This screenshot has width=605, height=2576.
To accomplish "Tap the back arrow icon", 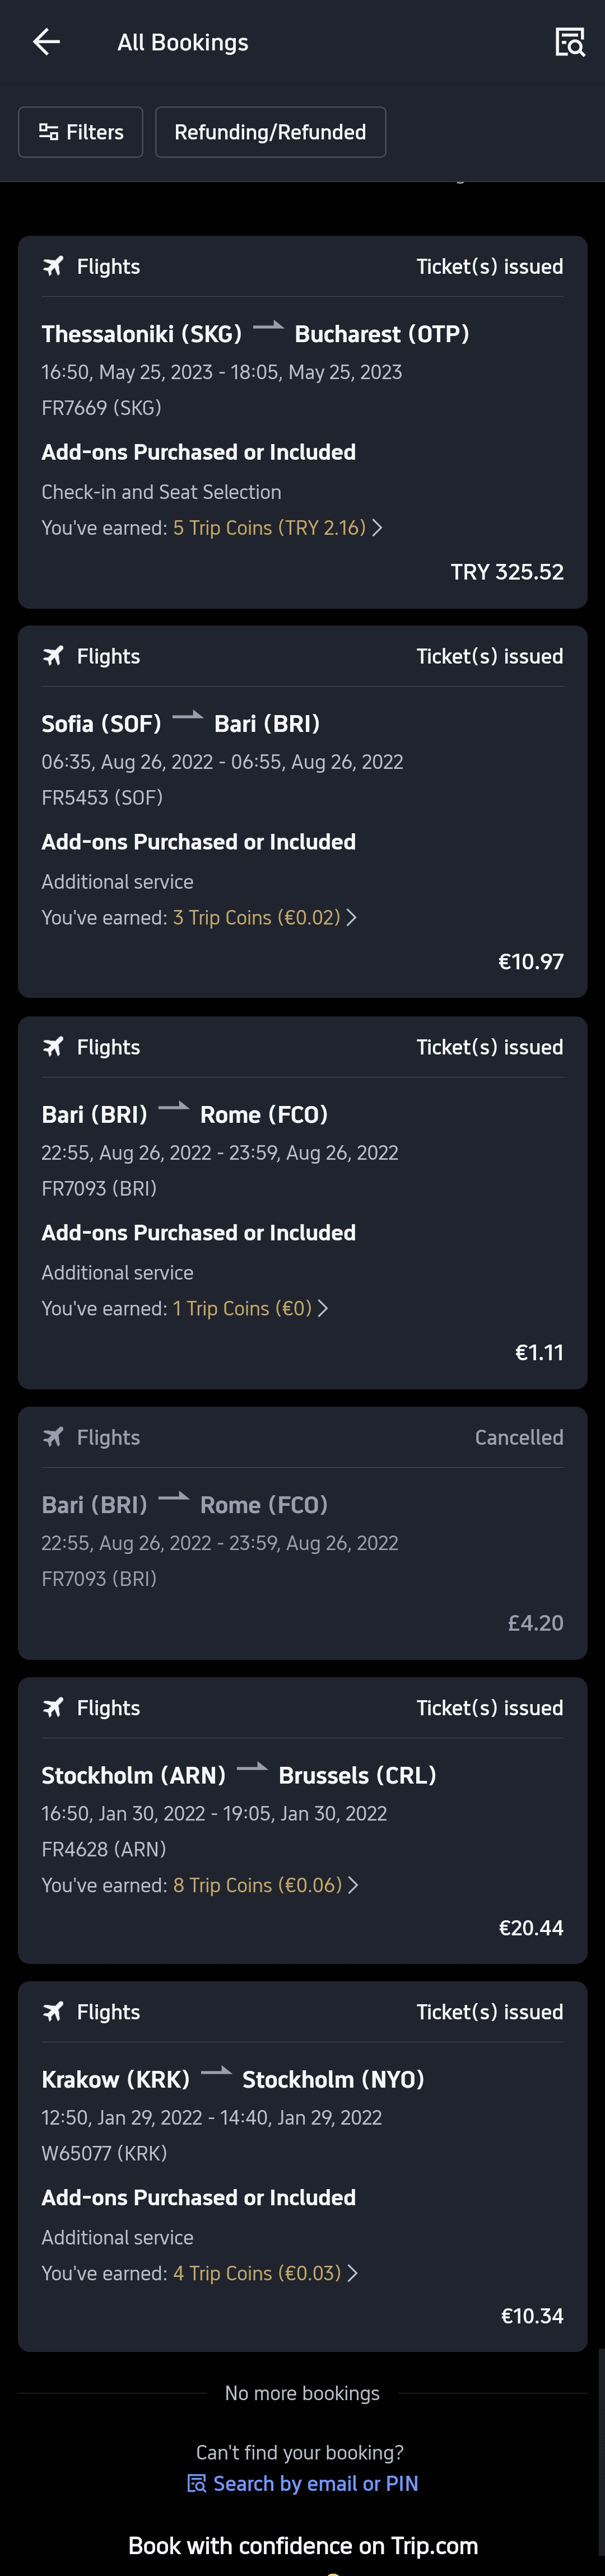I will point(46,42).
